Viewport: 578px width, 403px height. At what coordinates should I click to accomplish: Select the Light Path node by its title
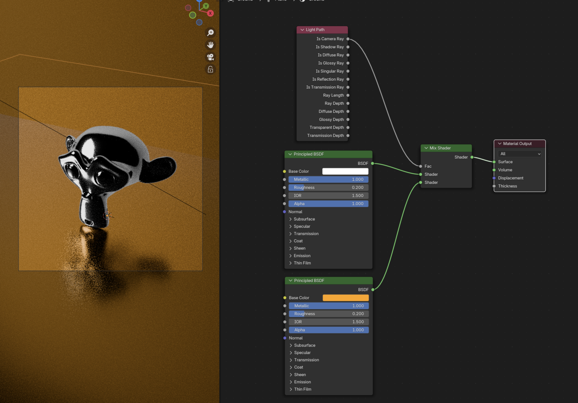point(315,30)
